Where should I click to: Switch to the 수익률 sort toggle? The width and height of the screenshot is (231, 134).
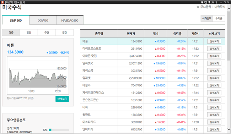tap(219, 18)
